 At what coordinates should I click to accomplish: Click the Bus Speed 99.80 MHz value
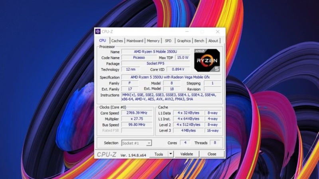[x=137, y=125]
